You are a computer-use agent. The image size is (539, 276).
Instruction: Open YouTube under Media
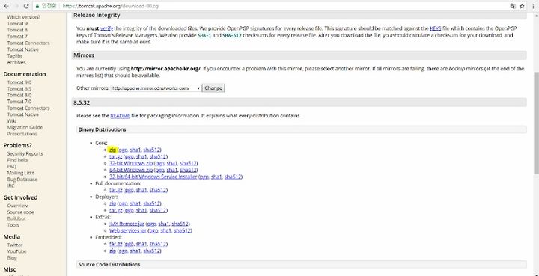(16, 251)
